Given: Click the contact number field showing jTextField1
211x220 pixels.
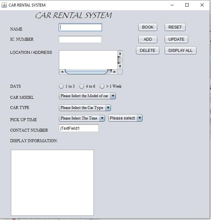Looking at the screenshot, I should pyautogui.click(x=79, y=128).
